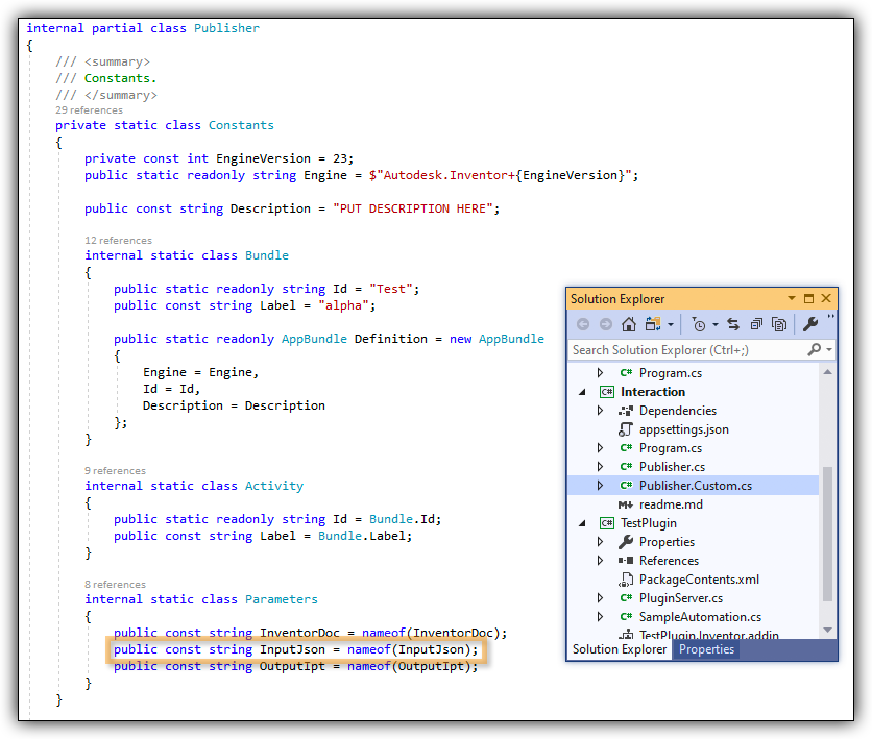The image size is (872, 739).
Task: Click the Show All Files icon
Action: (779, 325)
